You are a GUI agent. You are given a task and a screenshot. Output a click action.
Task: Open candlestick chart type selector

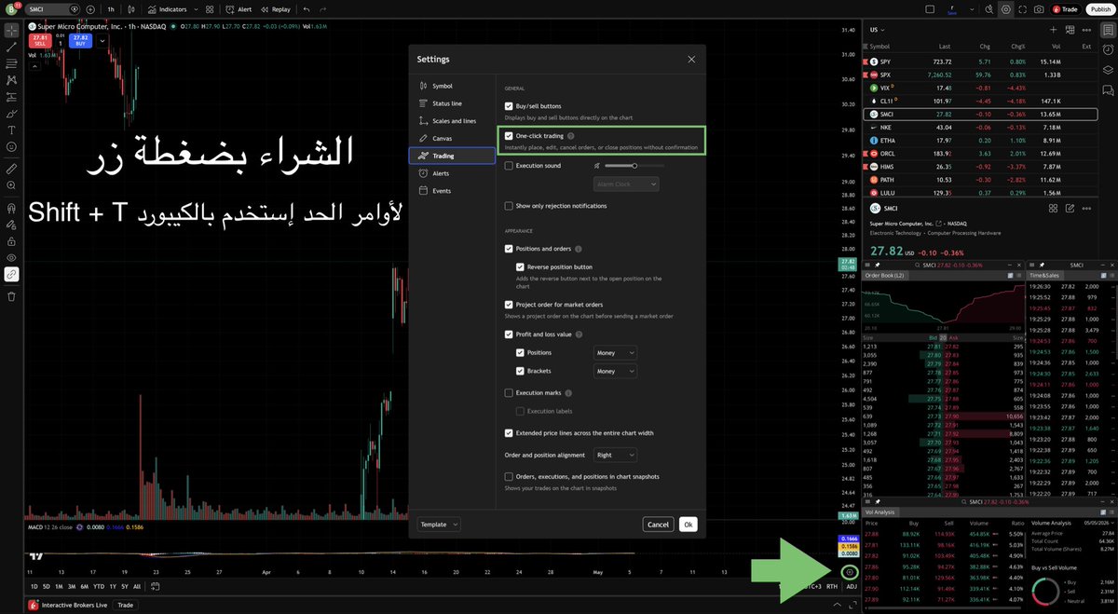point(132,8)
